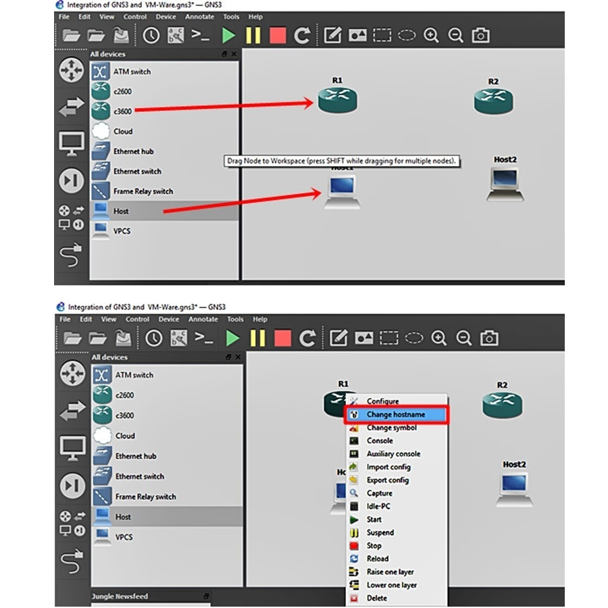The height and width of the screenshot is (608, 608).
Task: Open Annotate menu in top GNS3 window
Action: point(199,17)
